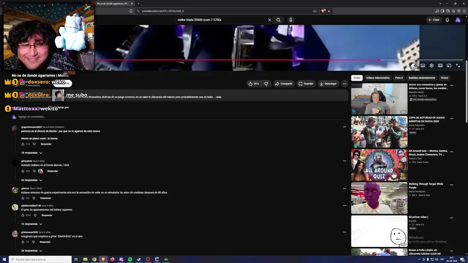Open Steam from the taskbar
The width and height of the screenshot is (468, 263).
click(x=139, y=259)
